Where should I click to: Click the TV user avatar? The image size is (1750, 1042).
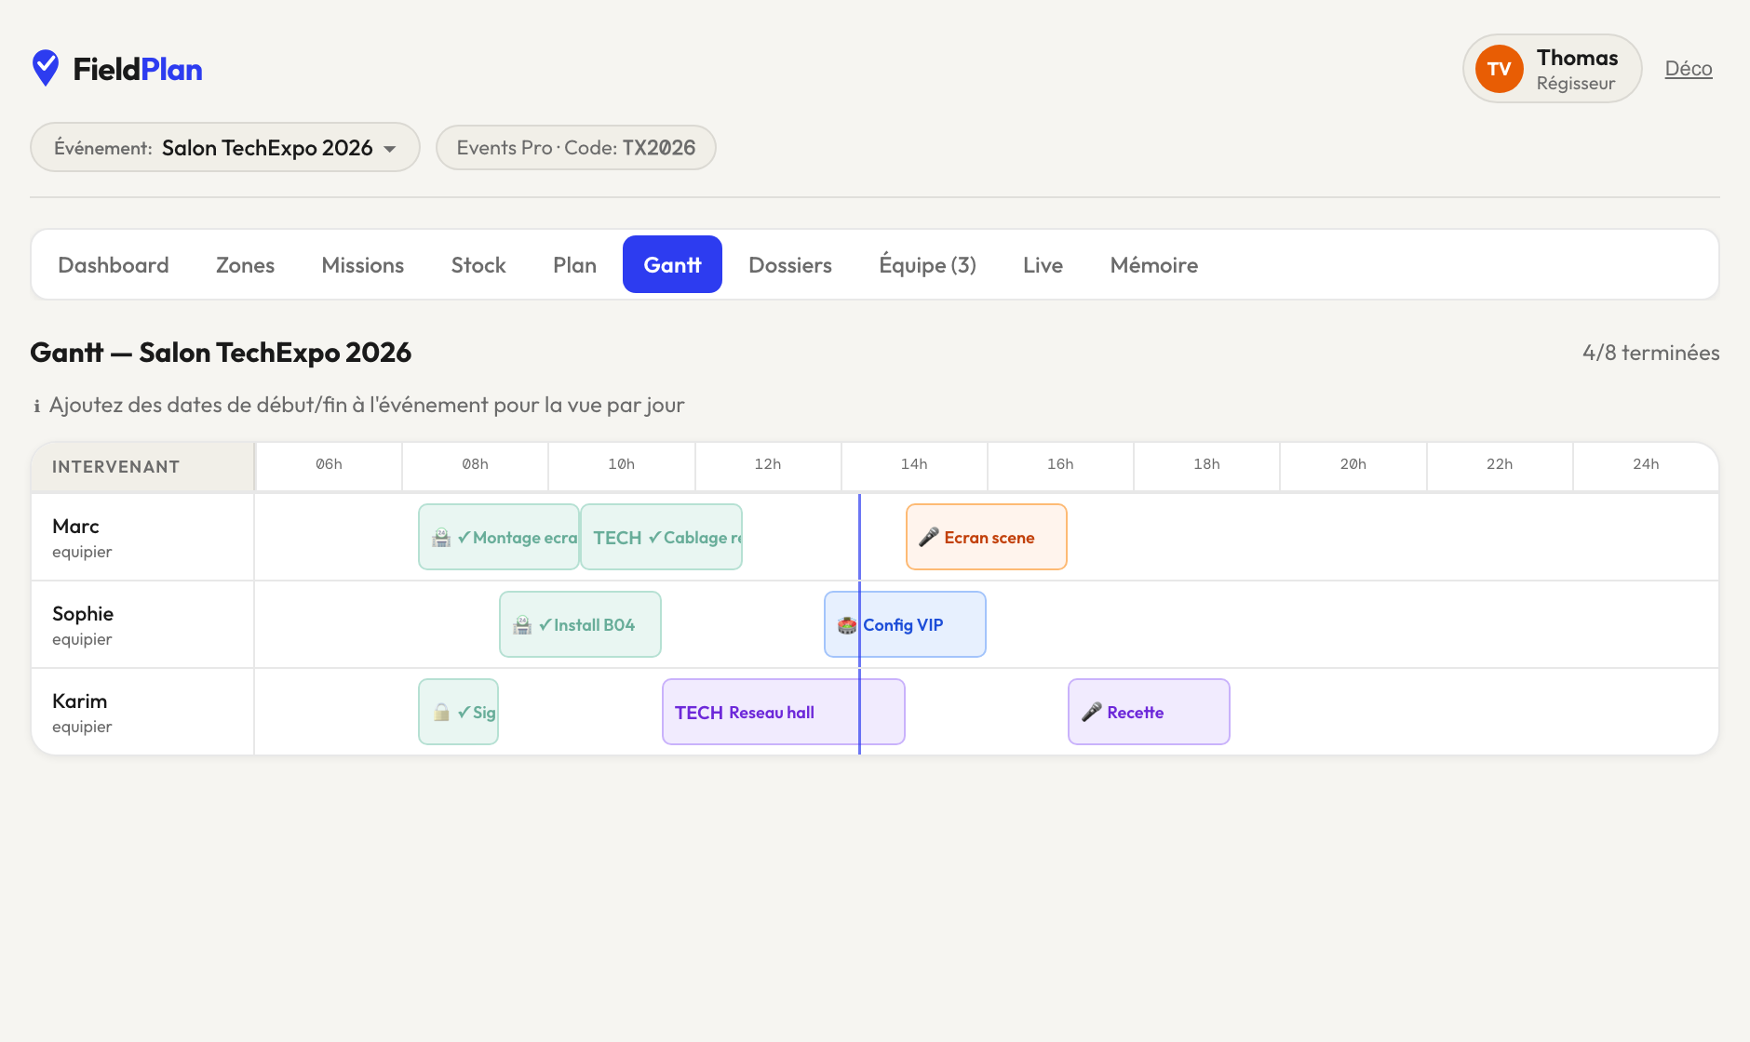[1499, 69]
